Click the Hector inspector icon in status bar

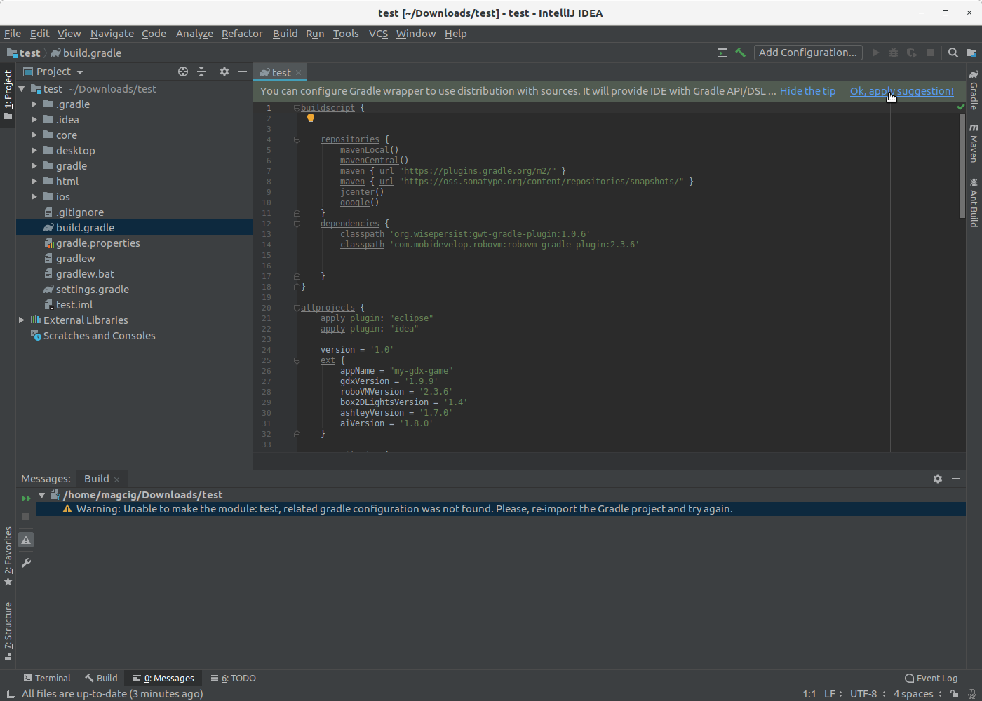(971, 694)
